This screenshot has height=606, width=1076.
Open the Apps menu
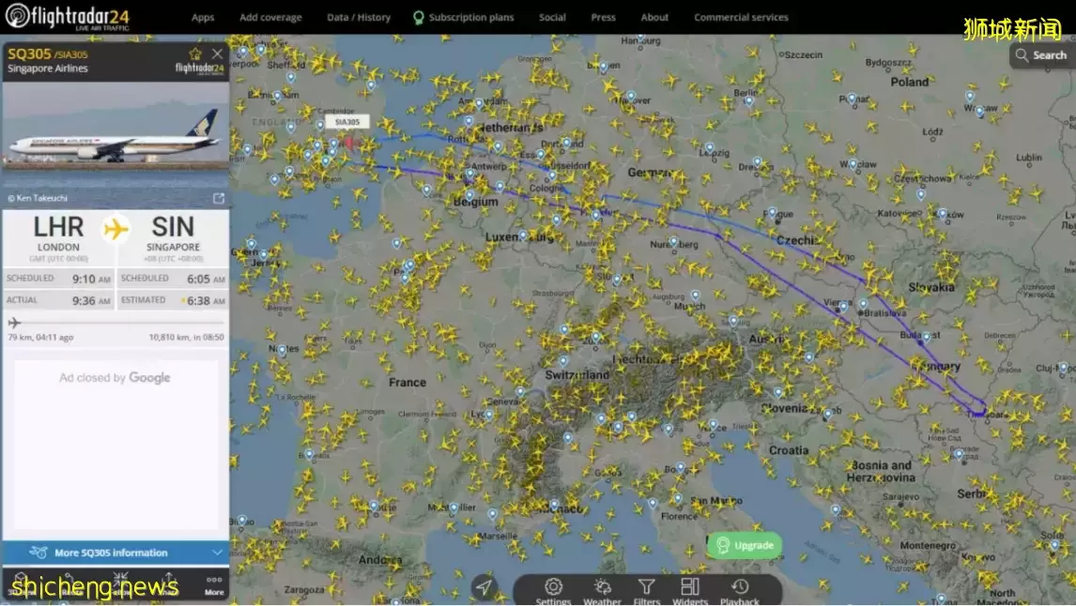point(203,17)
